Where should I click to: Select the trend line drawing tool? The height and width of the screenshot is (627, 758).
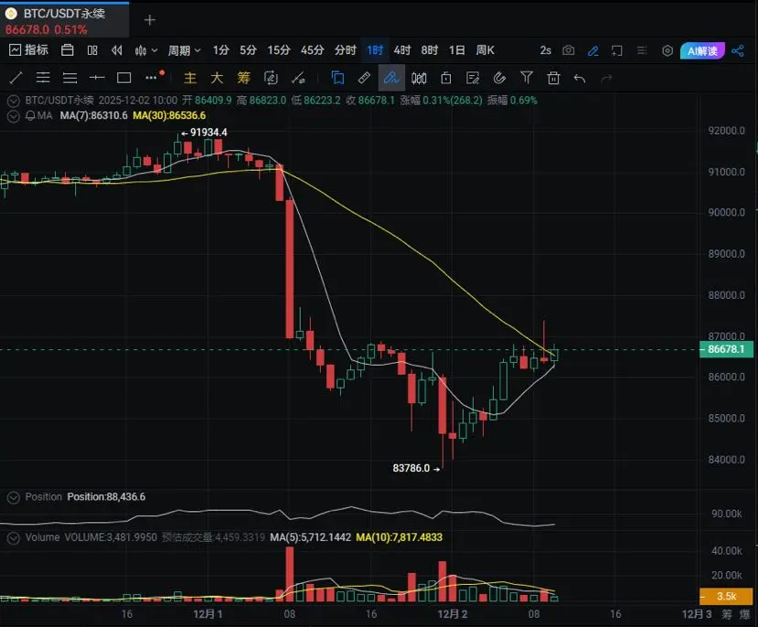[x=16, y=78]
